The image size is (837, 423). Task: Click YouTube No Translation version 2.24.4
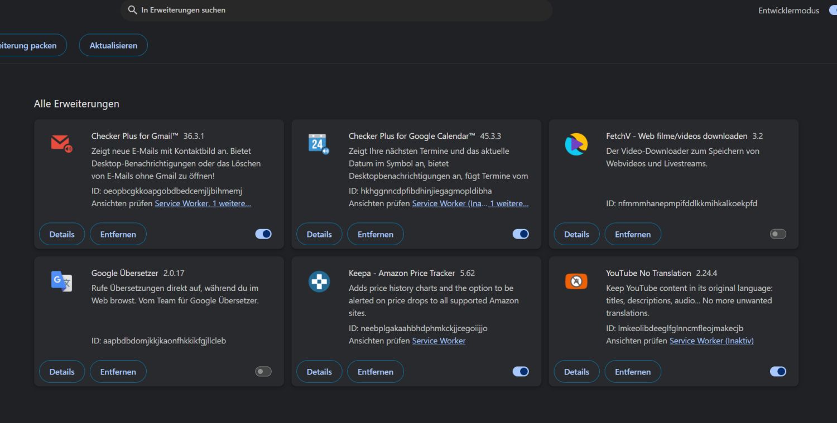(706, 273)
